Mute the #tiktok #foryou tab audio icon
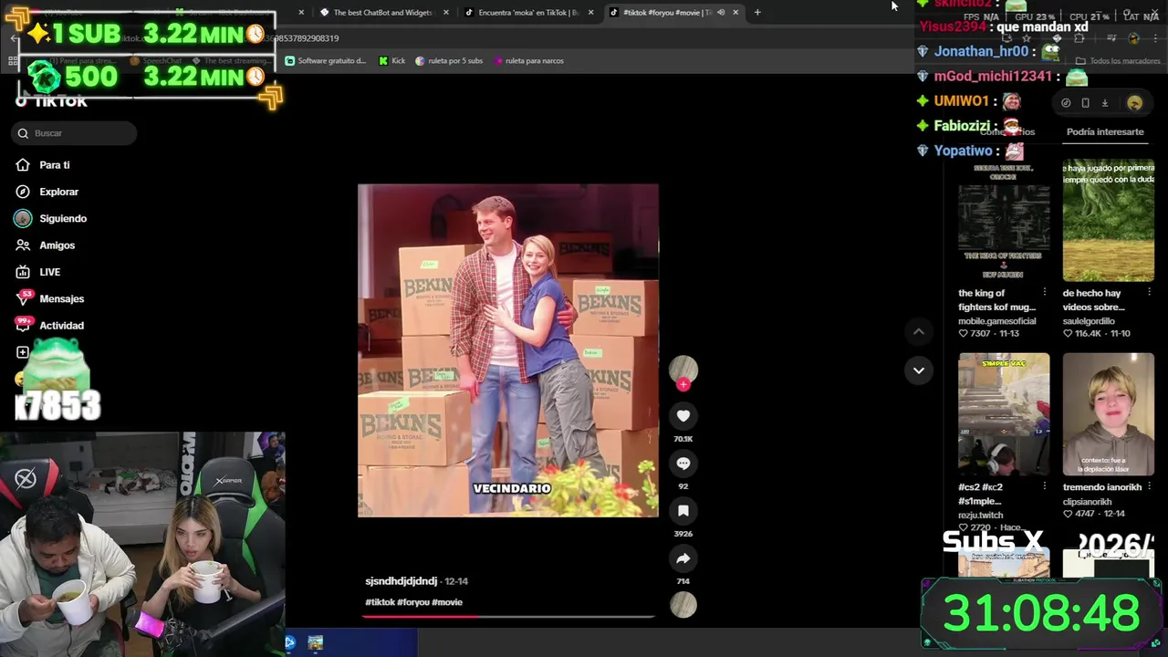This screenshot has width=1168, height=657. [721, 13]
